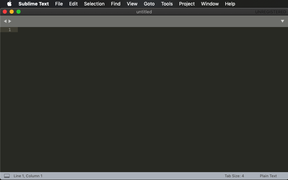The height and width of the screenshot is (180, 288).
Task: Open the View menu
Action: [132, 4]
